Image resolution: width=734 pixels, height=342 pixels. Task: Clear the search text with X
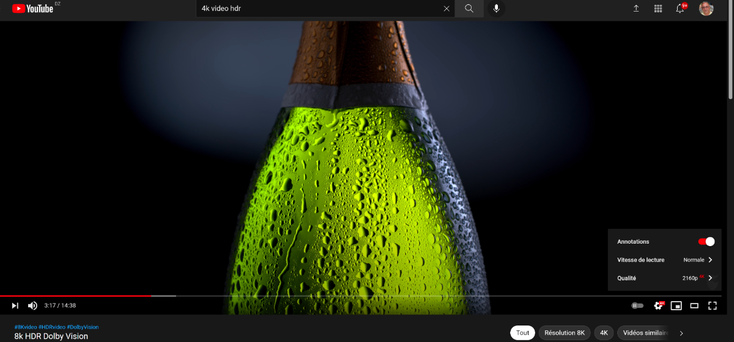(x=447, y=9)
